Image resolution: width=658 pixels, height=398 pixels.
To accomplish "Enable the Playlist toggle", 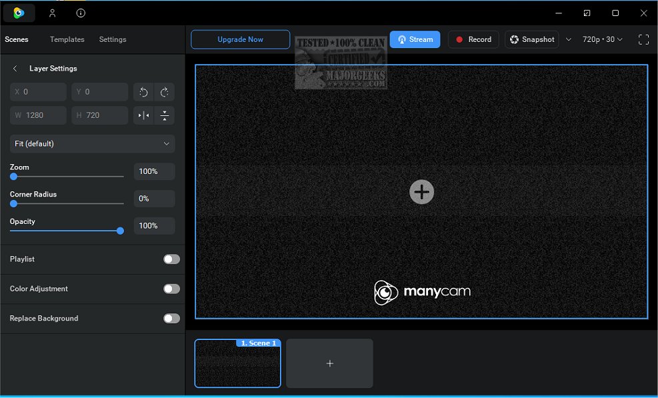I will point(171,259).
